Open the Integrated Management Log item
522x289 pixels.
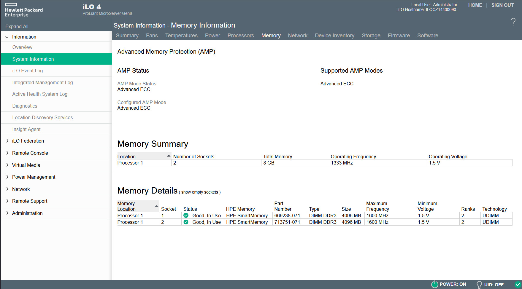pos(42,82)
